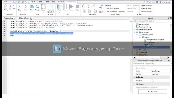
Task: Toggle the Disabled checkbox in Properties
Action: 153,81
